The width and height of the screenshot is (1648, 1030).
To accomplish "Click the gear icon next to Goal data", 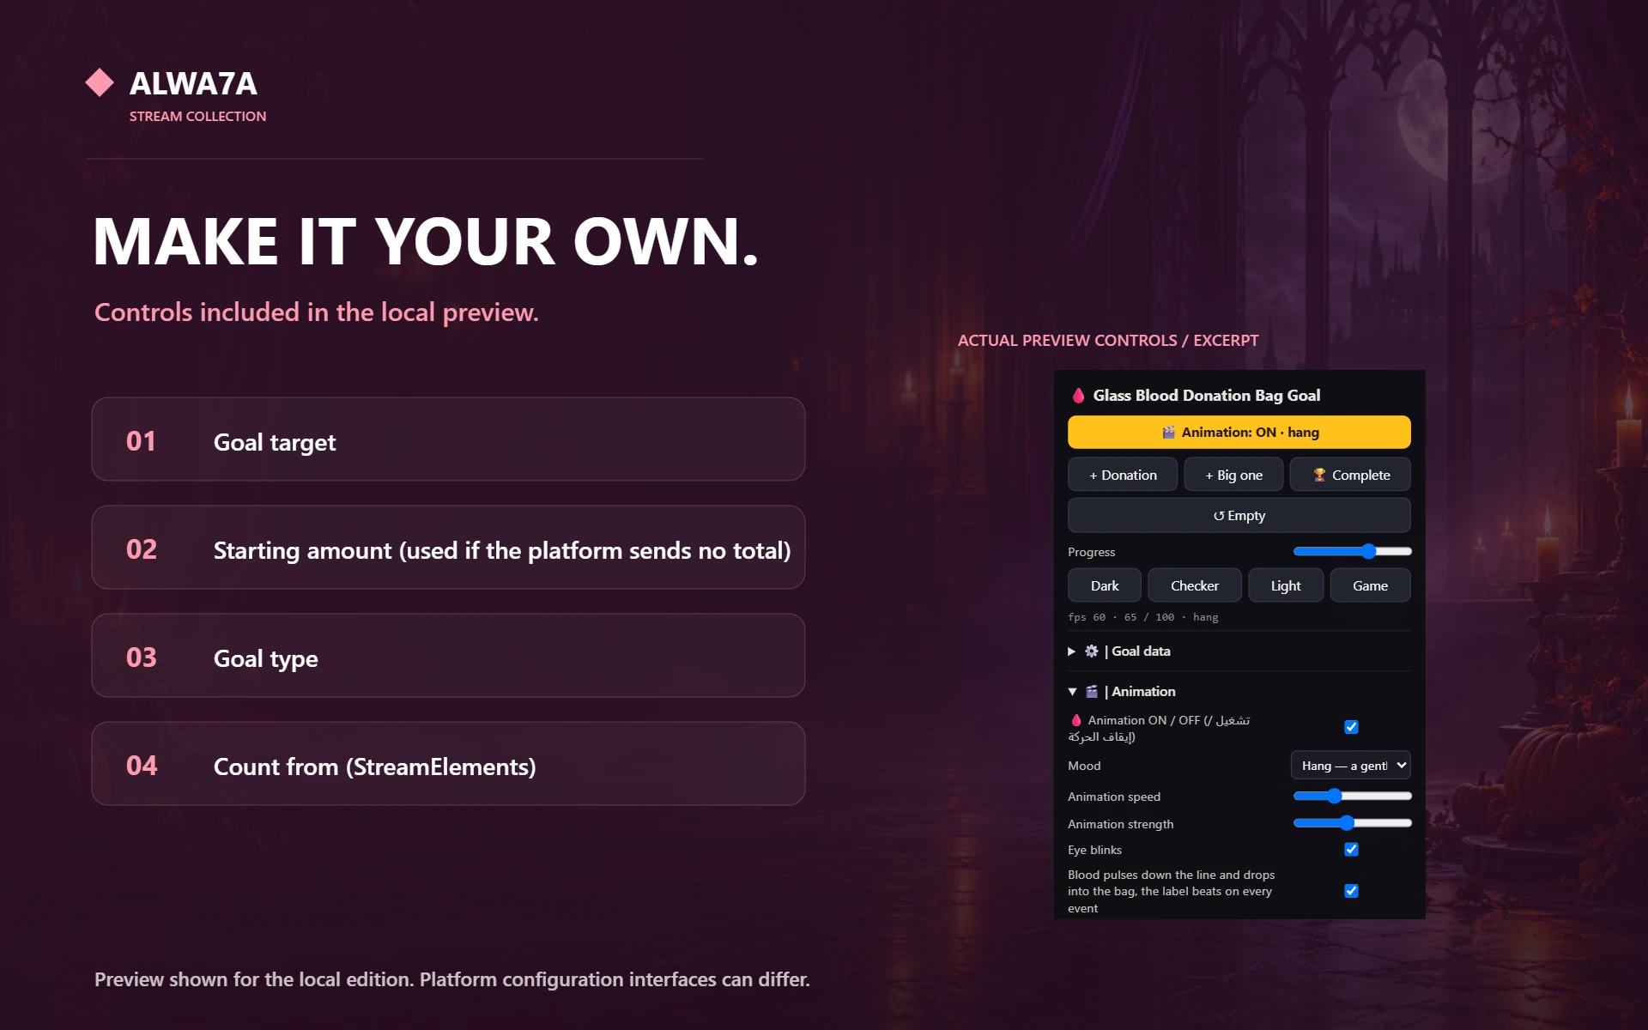I will (x=1091, y=651).
